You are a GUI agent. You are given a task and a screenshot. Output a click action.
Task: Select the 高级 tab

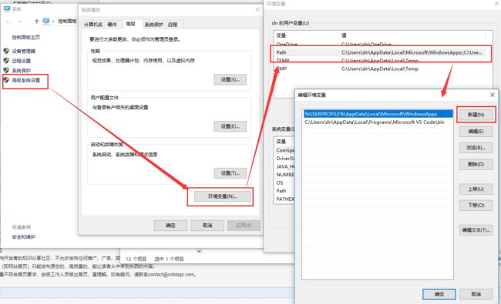coord(131,24)
